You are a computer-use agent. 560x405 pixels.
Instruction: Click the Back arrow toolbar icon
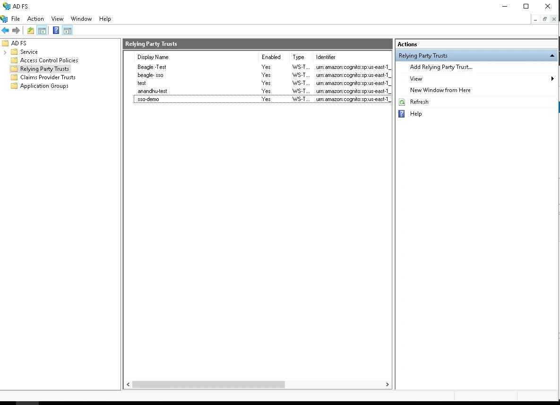coord(5,30)
